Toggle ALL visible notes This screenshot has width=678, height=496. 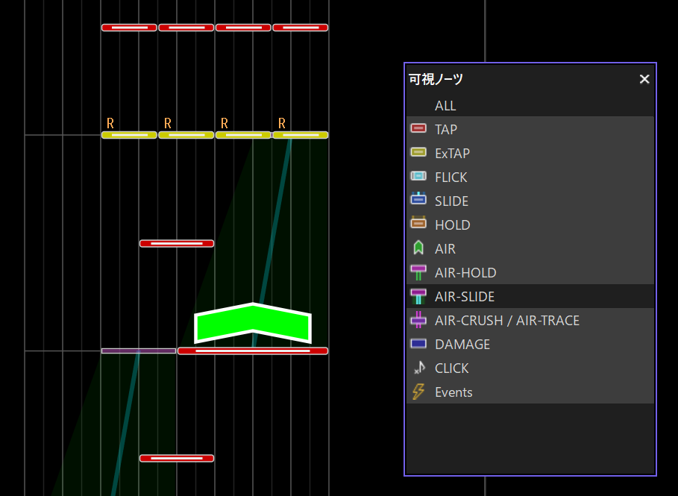click(x=530, y=105)
